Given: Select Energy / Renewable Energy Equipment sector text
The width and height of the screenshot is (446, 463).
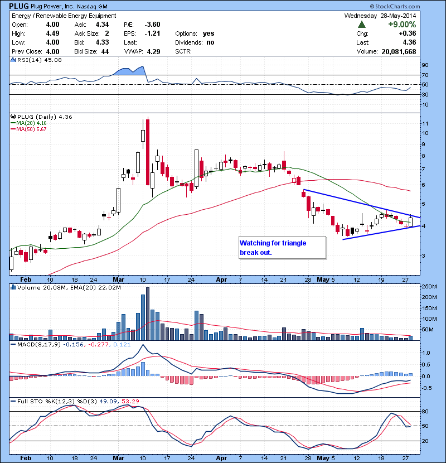Looking at the screenshot, I should coord(64,16).
